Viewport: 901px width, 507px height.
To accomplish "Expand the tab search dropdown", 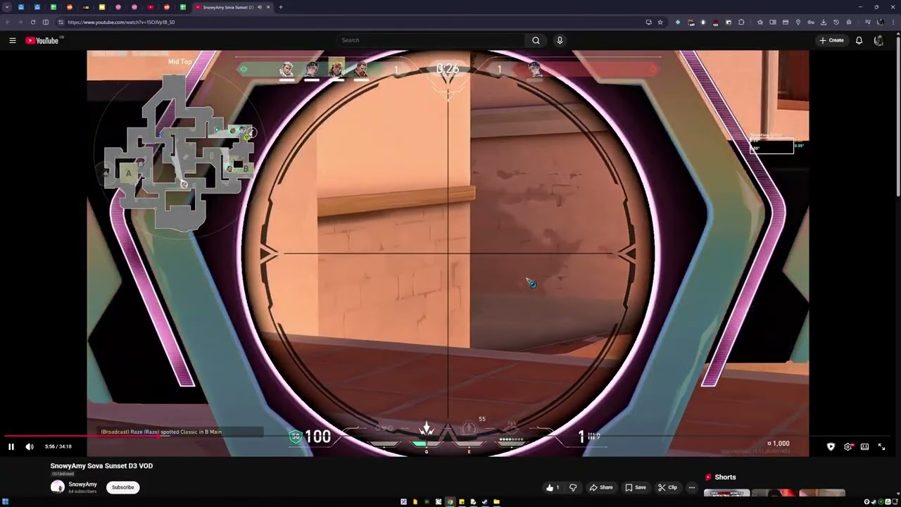I will click(x=7, y=7).
